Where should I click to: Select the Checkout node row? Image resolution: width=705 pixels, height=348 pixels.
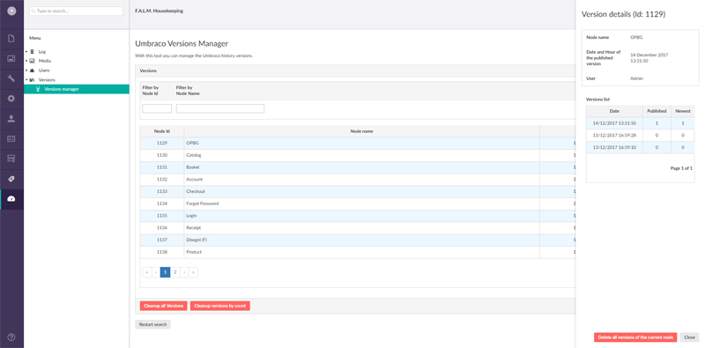tap(358, 191)
